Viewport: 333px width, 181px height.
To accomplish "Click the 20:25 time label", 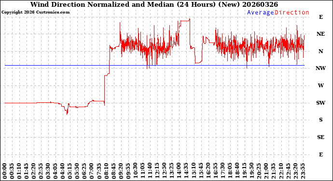I will click(x=259, y=171).
